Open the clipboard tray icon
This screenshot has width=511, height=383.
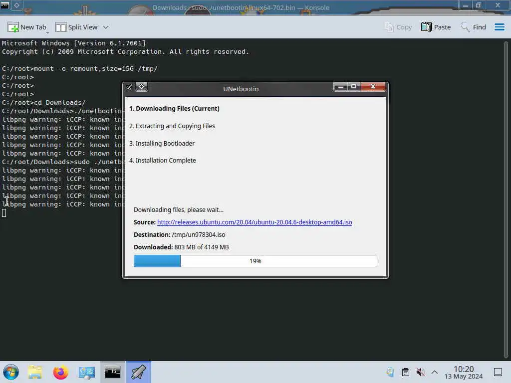405,372
